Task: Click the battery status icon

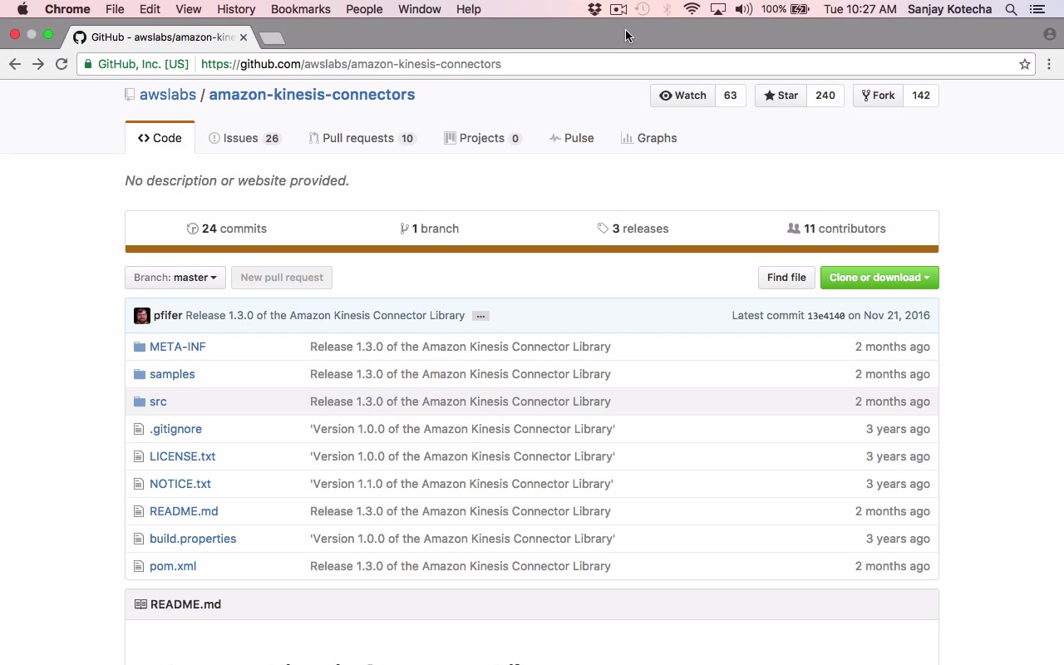Action: (800, 9)
